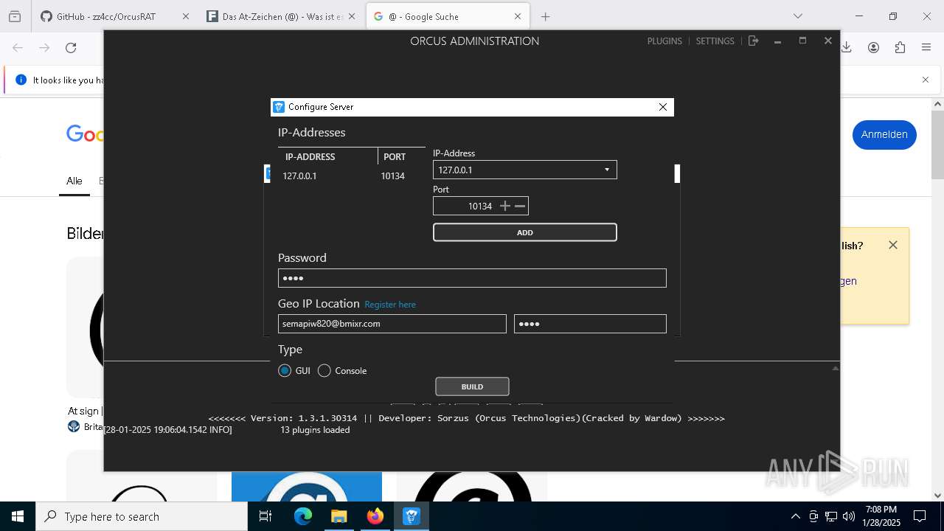Select the Console radio button
944x531 pixels.
[x=324, y=371]
